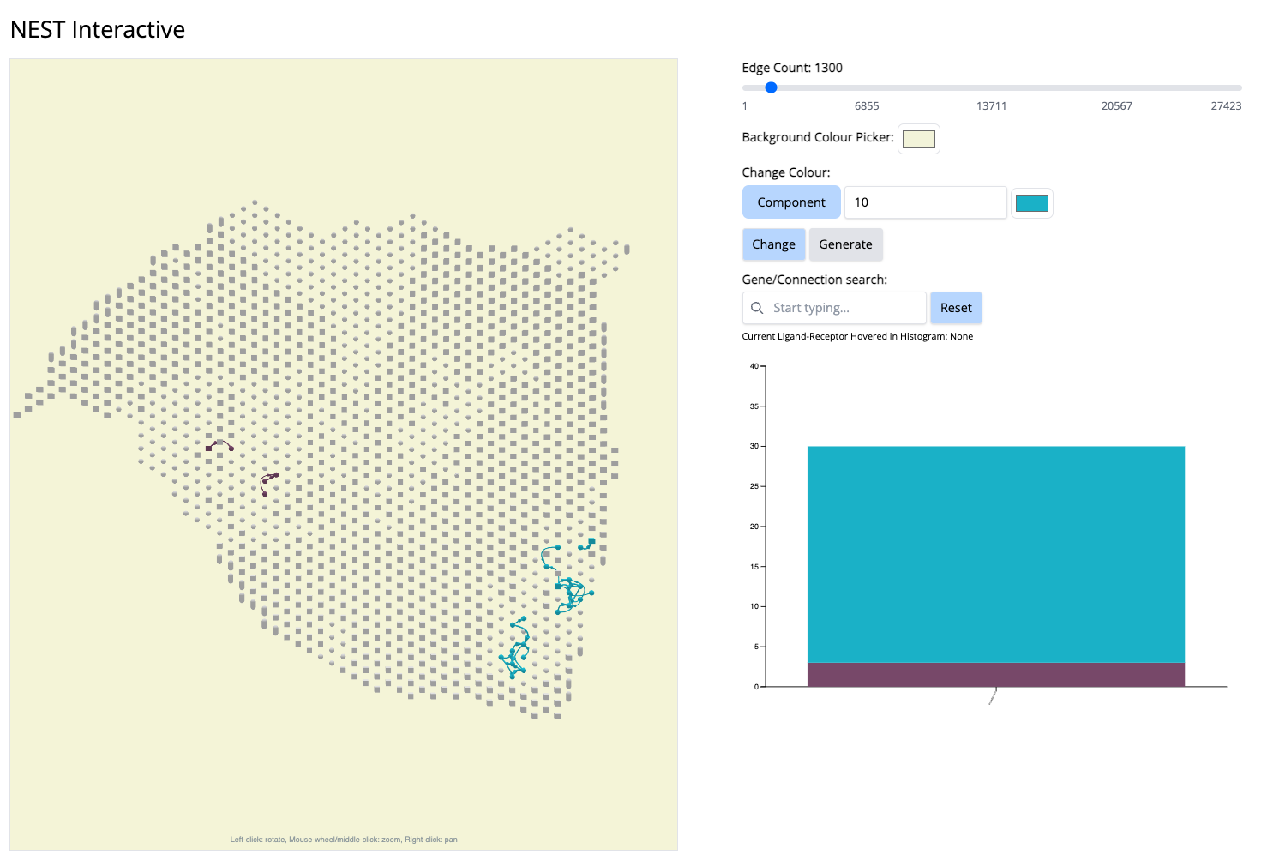Click the rotated histogram x-axis label
Screen dimensions: 1267x867
tap(993, 696)
